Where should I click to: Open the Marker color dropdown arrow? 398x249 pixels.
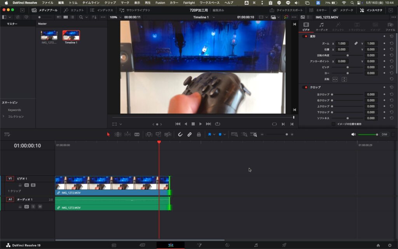[225, 134]
